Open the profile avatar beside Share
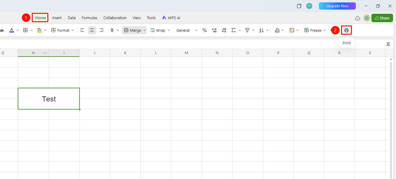The height and width of the screenshot is (179, 396). click(x=367, y=18)
